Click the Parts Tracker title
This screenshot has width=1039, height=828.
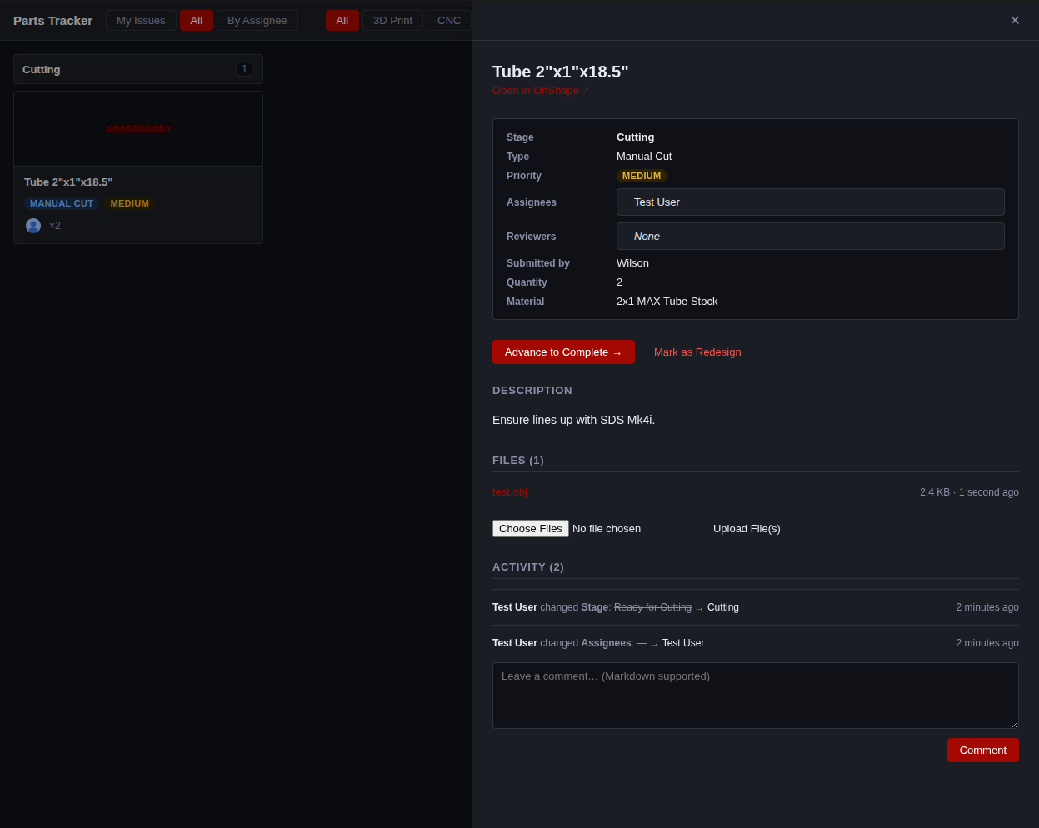click(52, 20)
